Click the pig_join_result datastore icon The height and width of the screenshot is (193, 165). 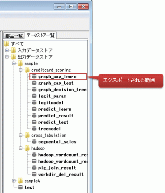click(x=34, y=168)
